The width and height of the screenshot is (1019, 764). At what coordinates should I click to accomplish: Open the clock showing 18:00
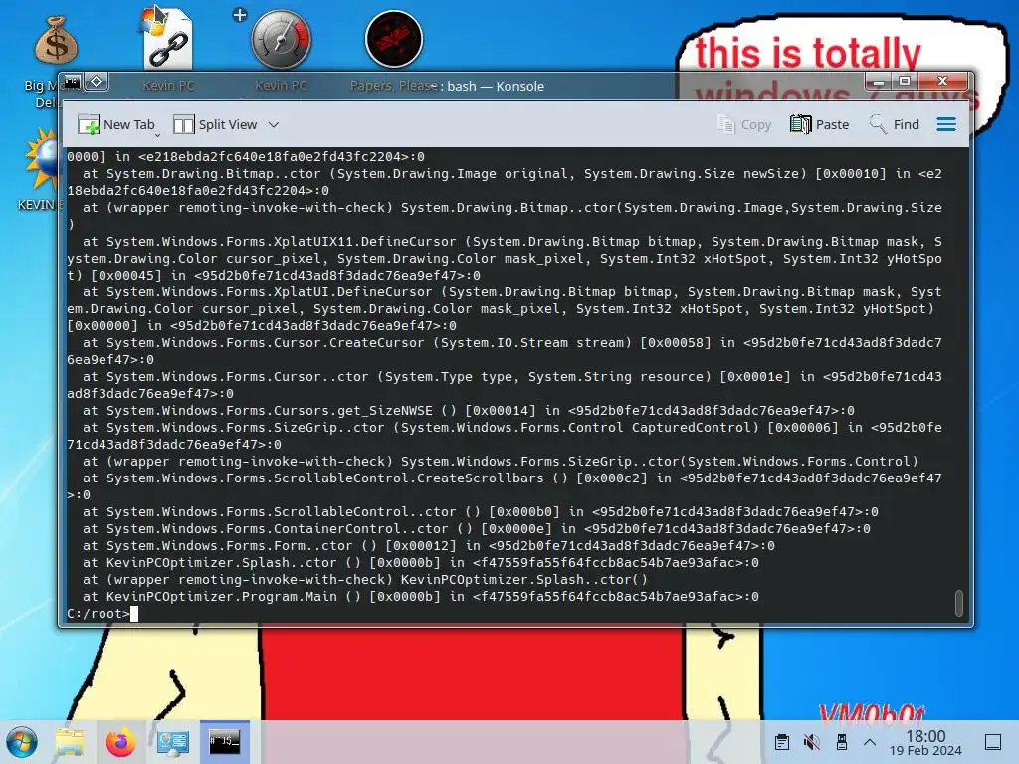[925, 742]
